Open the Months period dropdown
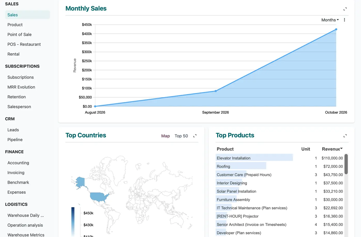The image size is (361, 237). click(330, 20)
